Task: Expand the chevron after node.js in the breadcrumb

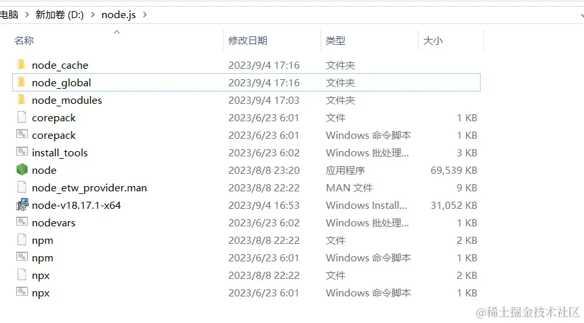Action: [145, 15]
